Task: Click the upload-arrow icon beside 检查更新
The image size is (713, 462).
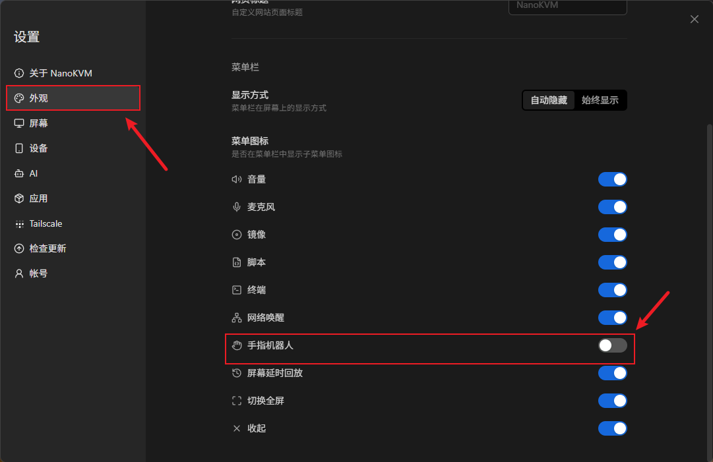Action: click(19, 248)
